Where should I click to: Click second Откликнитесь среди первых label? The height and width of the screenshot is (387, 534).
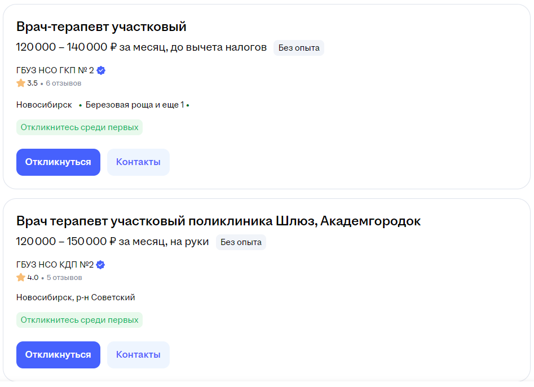point(80,320)
